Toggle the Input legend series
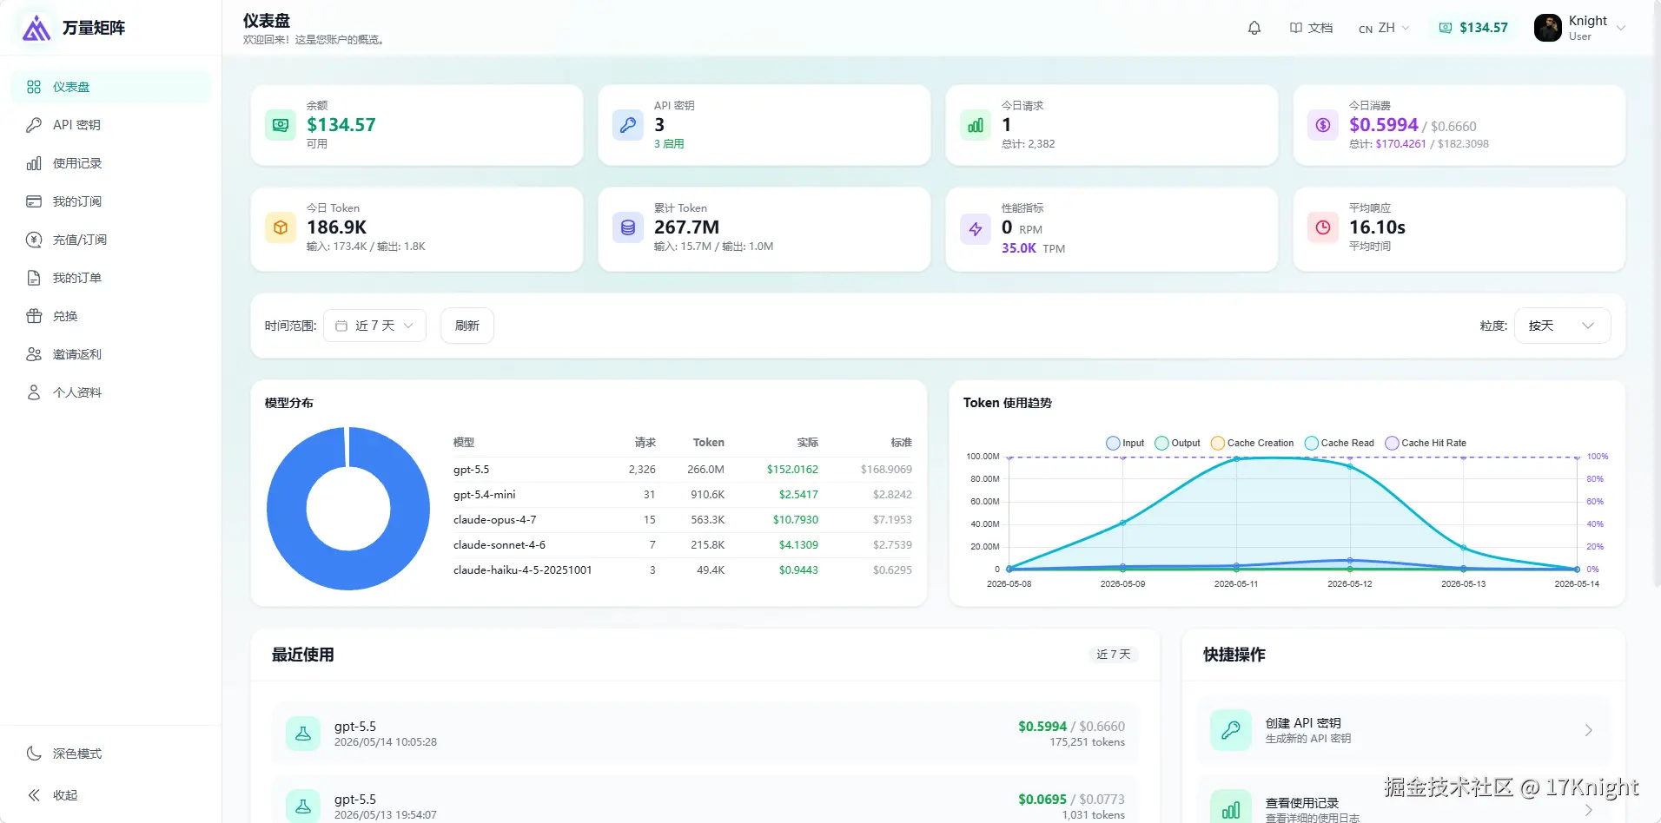The width and height of the screenshot is (1661, 823). pos(1125,443)
